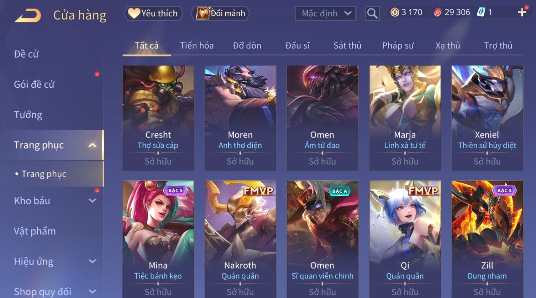Open the search magnifier icon

[372, 13]
